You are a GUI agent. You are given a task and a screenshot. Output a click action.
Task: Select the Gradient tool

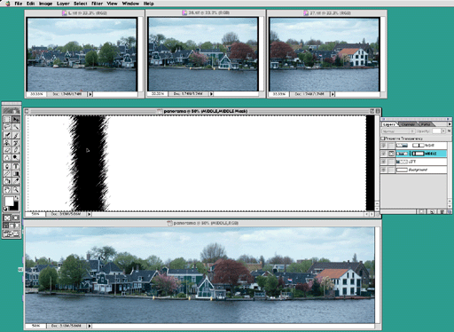click(x=16, y=174)
